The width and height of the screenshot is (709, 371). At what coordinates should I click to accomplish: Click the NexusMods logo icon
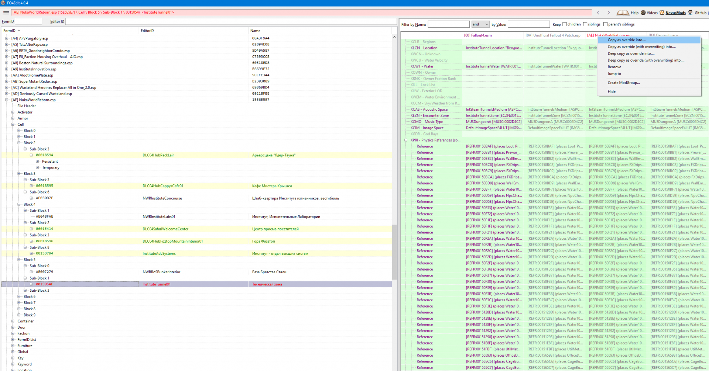pos(662,13)
